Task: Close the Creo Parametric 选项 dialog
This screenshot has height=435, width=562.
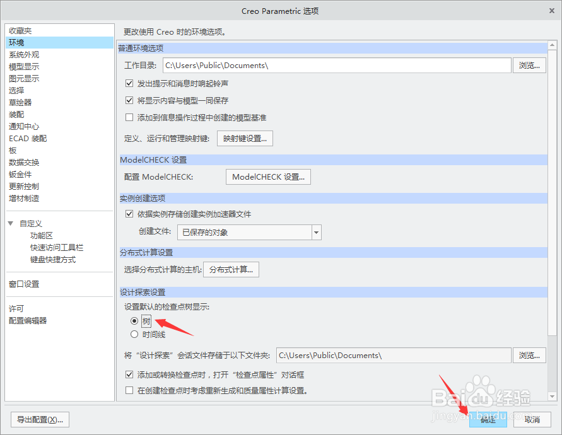Action: click(x=552, y=11)
